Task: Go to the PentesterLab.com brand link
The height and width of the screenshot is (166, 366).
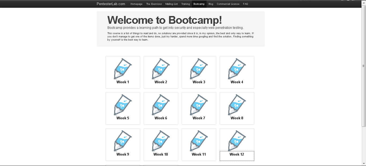Action: (111, 4)
